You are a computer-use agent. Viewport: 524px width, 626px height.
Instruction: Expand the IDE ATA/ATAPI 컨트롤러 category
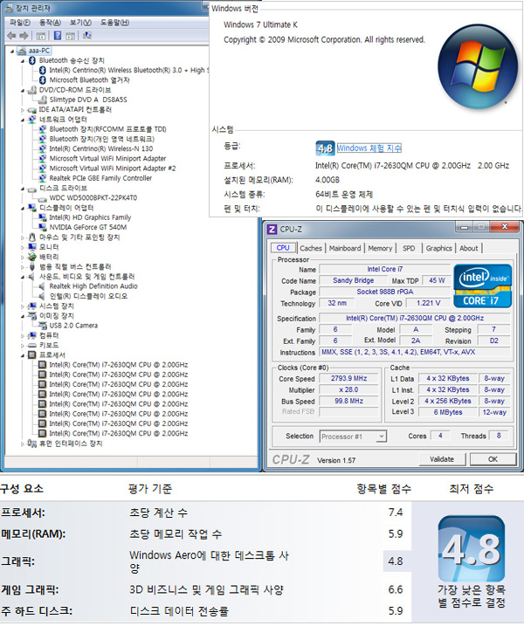(23, 110)
